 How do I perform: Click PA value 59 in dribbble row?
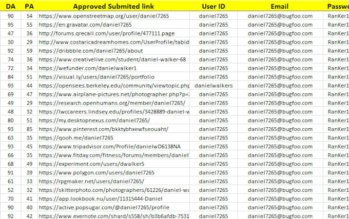(x=29, y=51)
